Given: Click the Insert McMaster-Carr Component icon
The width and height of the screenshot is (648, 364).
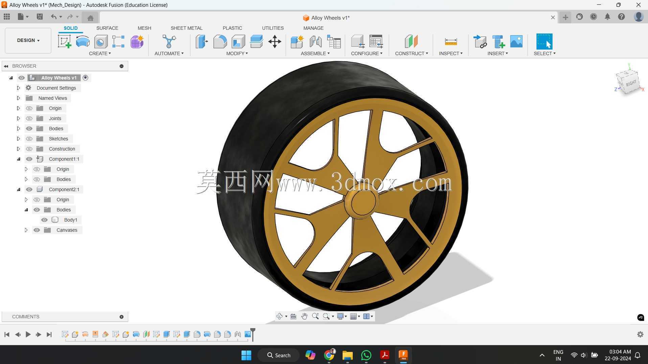Looking at the screenshot, I should tap(498, 42).
